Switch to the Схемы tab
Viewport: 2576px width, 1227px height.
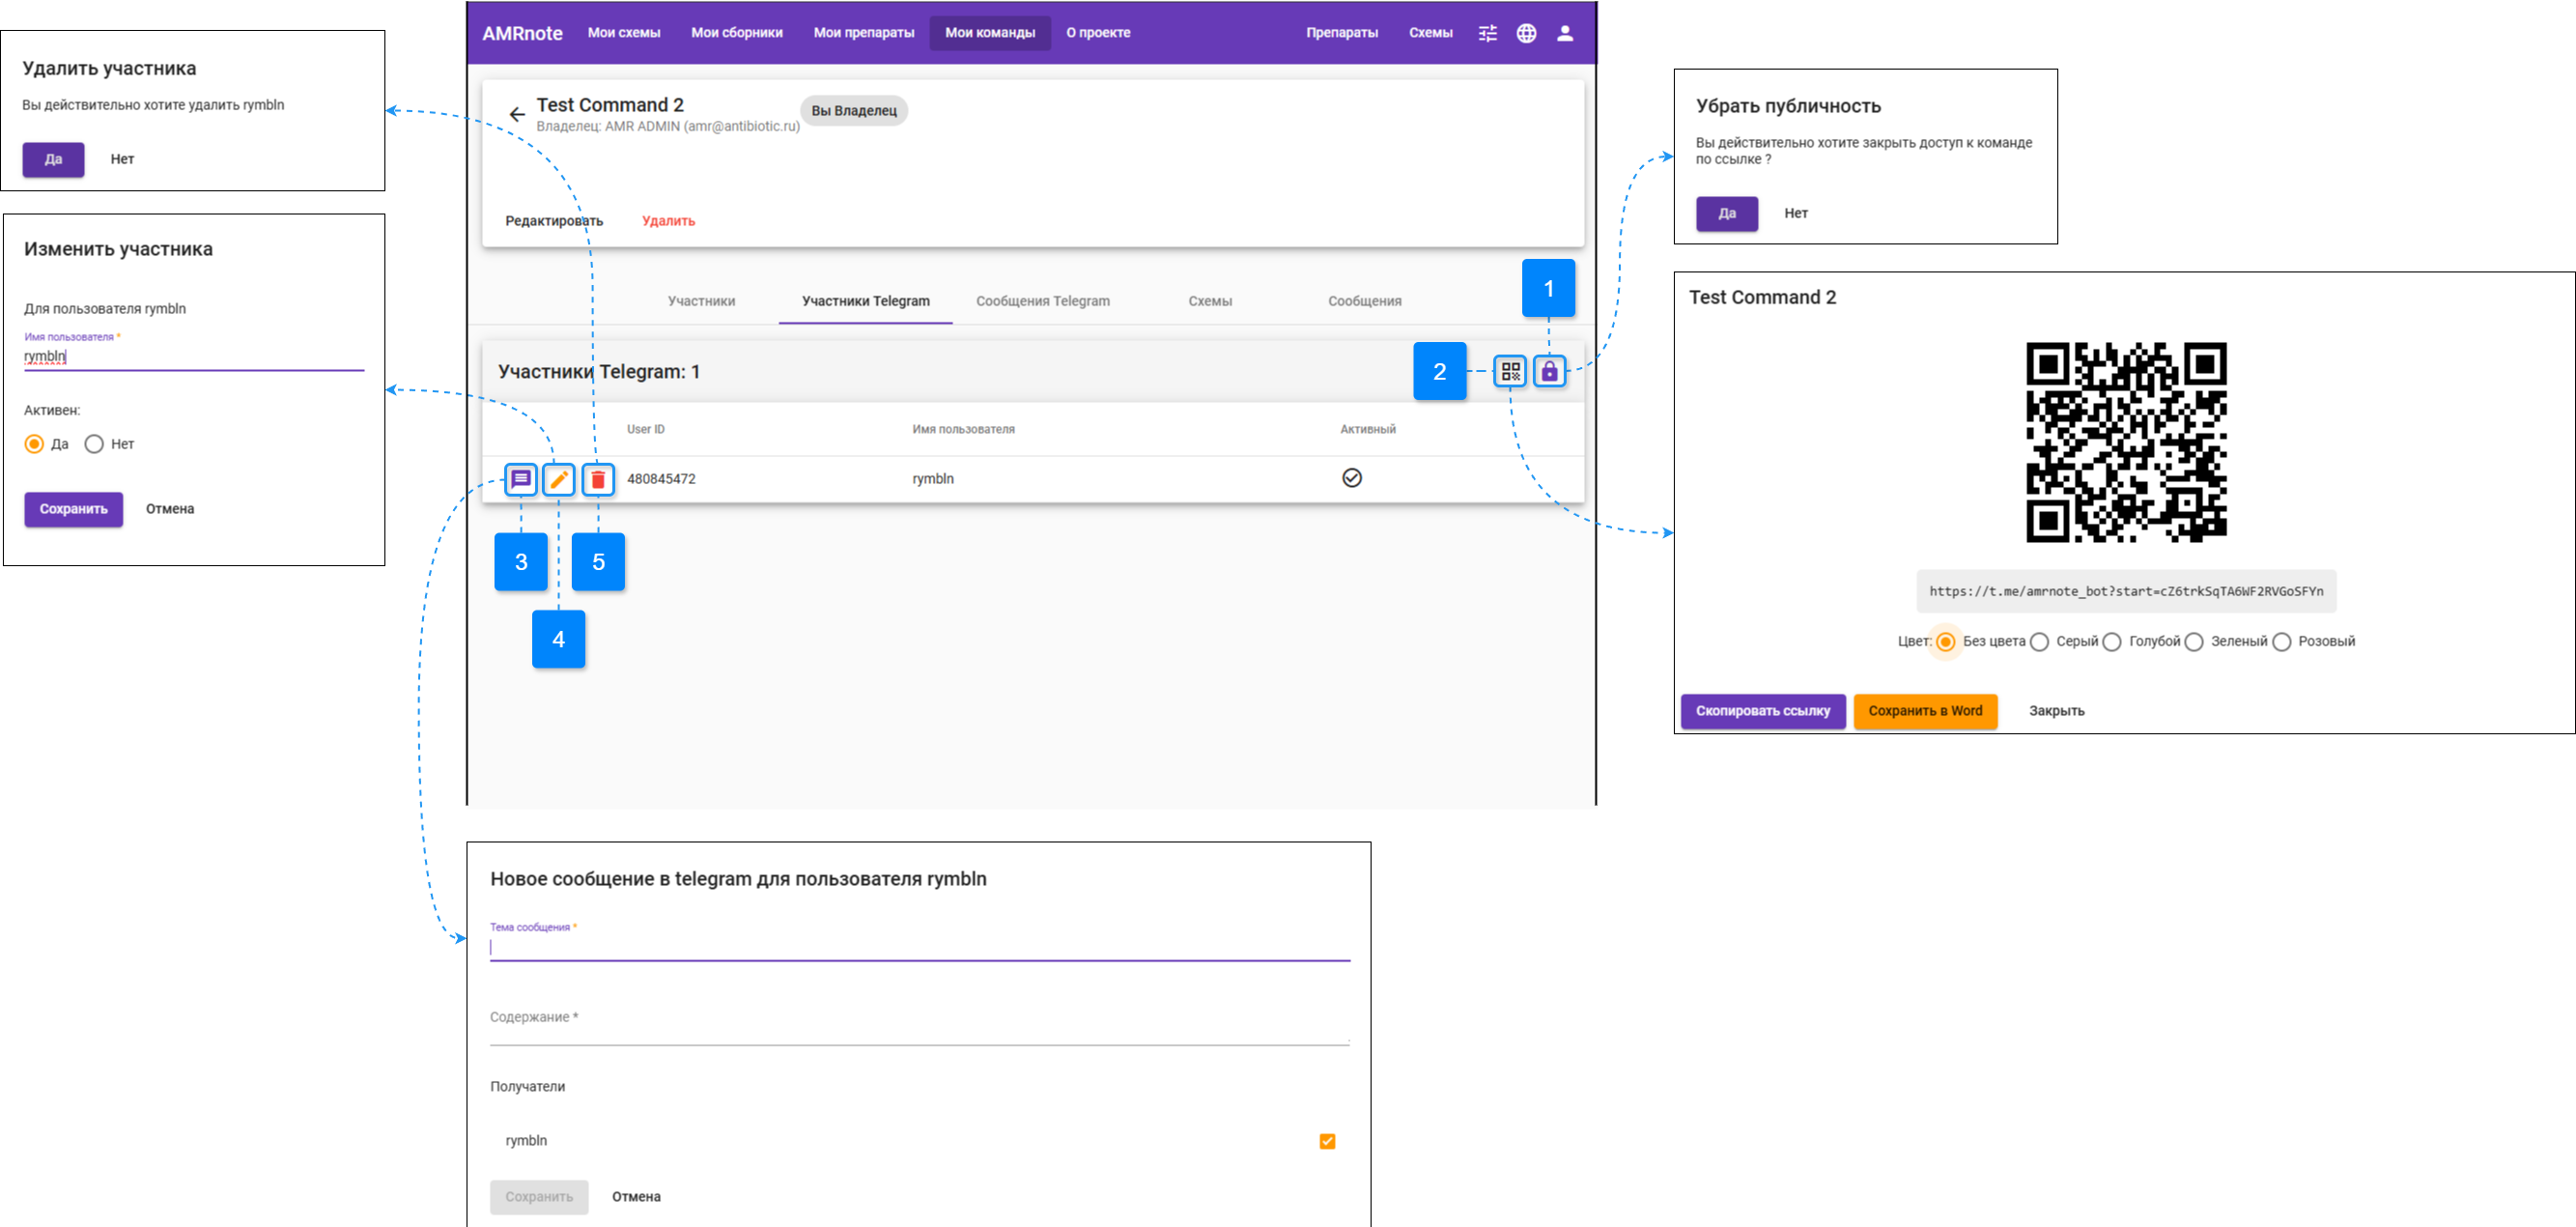(x=1210, y=301)
